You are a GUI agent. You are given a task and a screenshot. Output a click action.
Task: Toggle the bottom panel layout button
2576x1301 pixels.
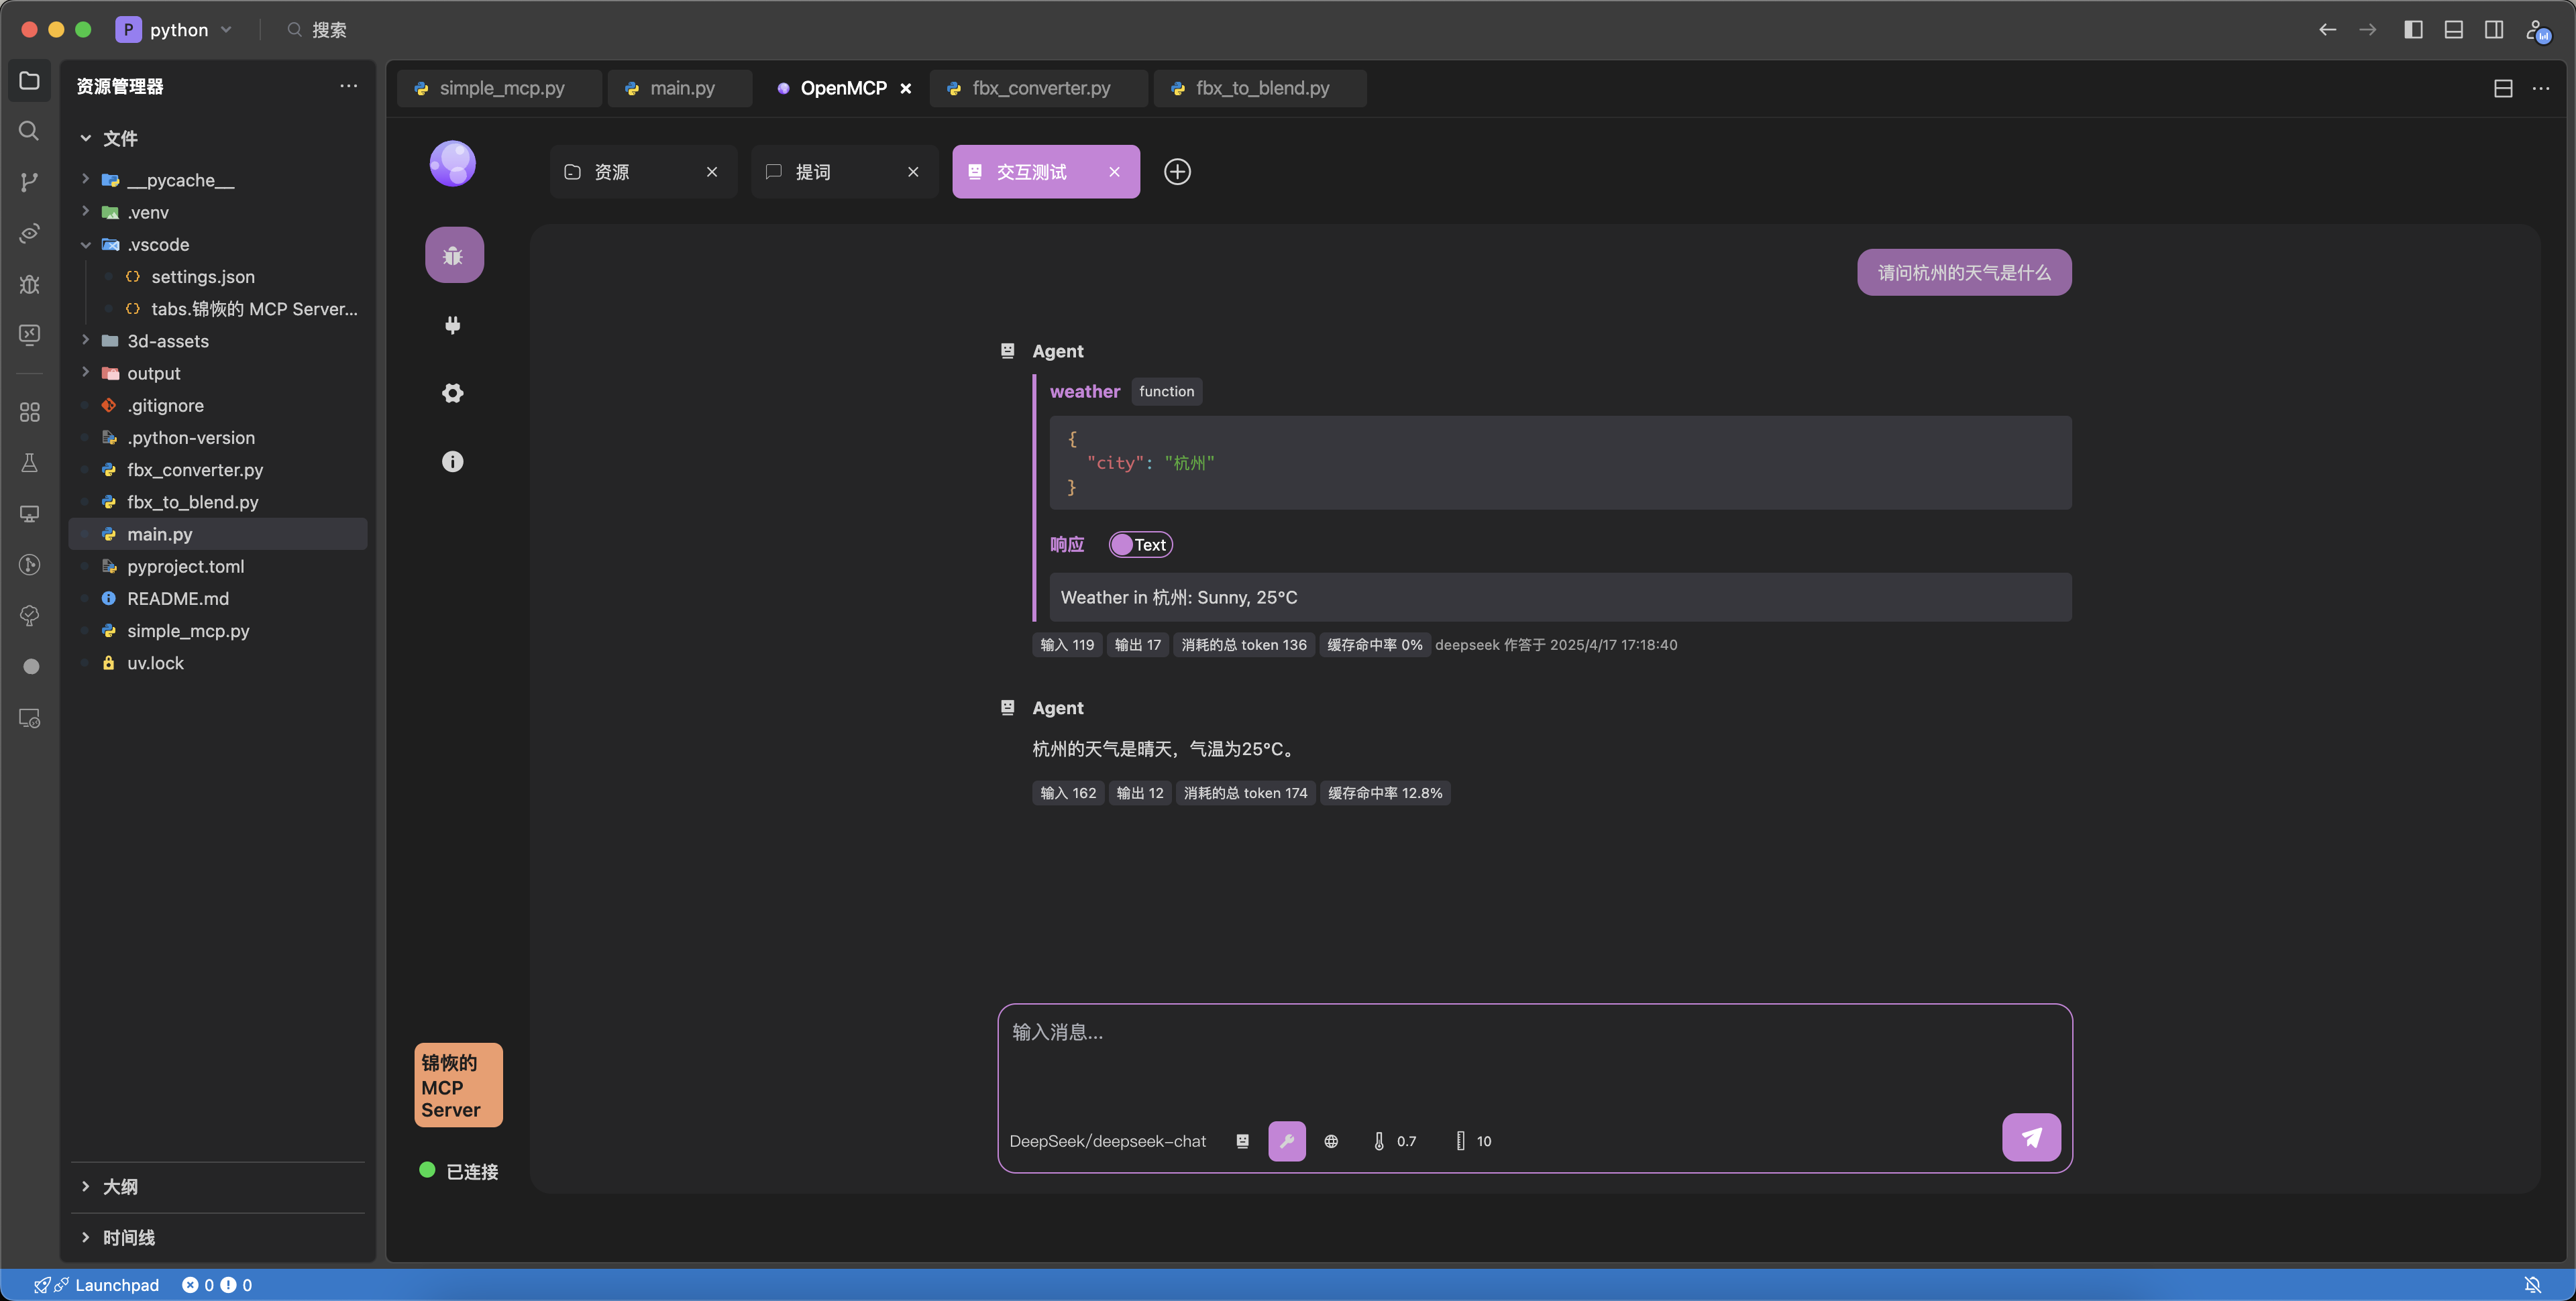pyautogui.click(x=2453, y=30)
